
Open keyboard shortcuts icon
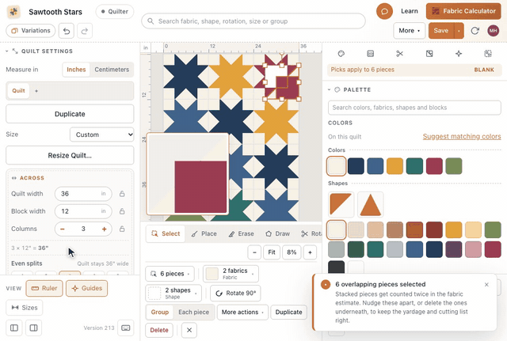coord(126,328)
